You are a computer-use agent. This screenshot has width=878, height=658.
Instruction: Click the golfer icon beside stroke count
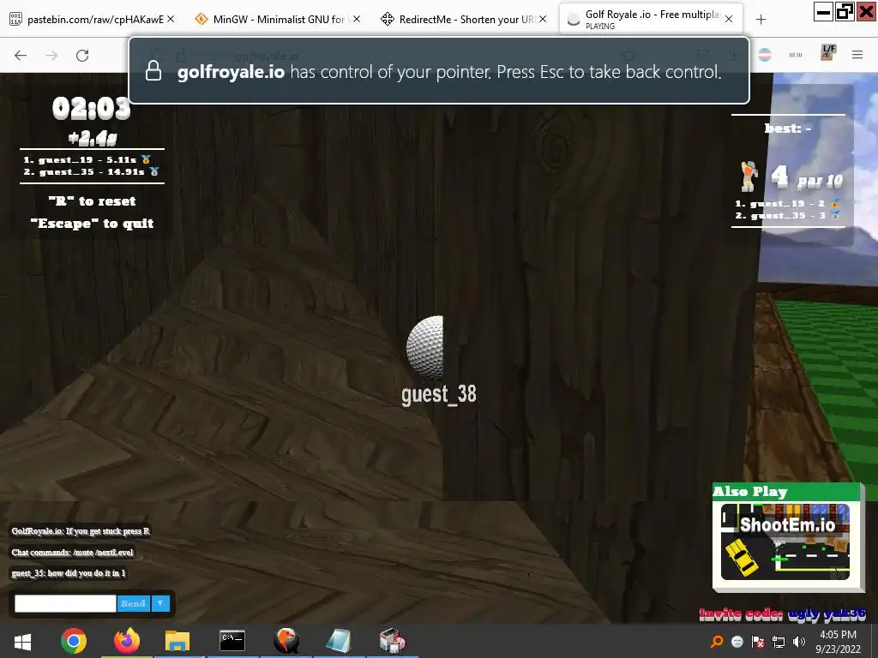[x=749, y=176]
